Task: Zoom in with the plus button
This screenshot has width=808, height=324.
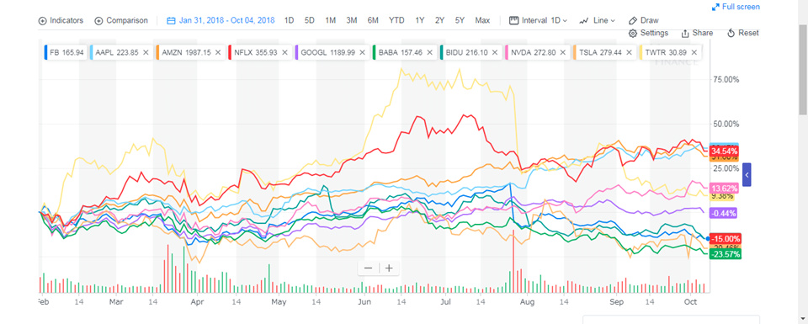Action: click(x=389, y=268)
